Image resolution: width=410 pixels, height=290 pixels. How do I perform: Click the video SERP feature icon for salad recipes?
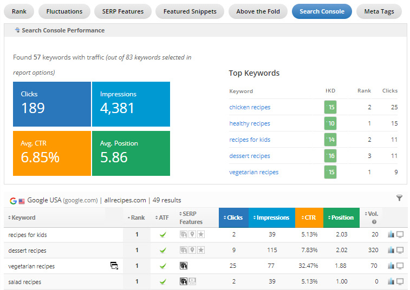coord(192,282)
